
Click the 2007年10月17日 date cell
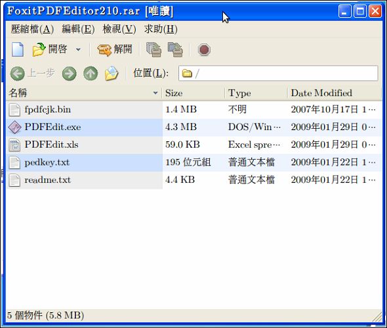point(333,110)
